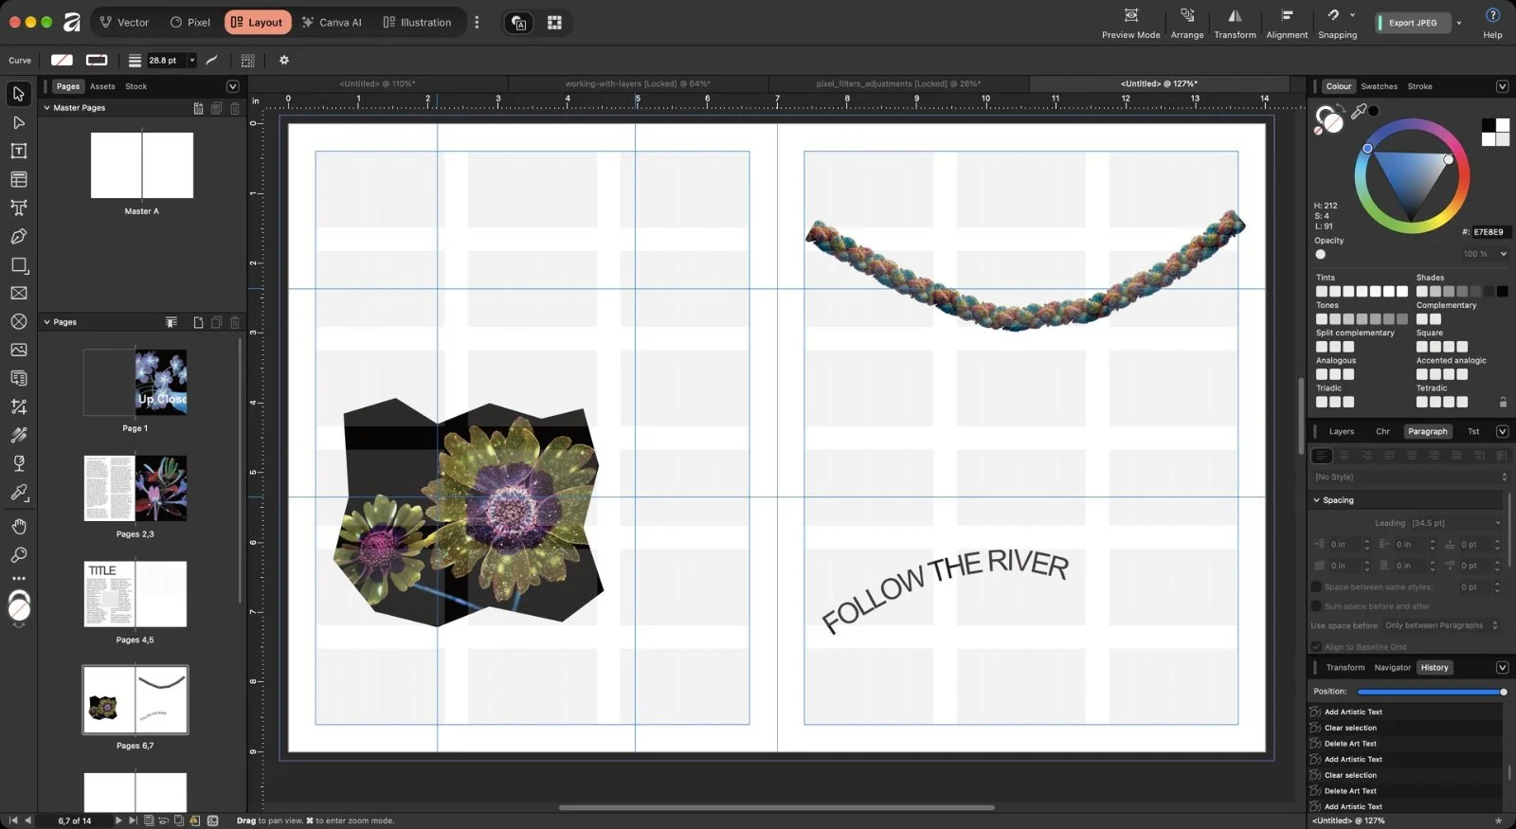Click the Help question mark icon
The height and width of the screenshot is (829, 1516).
[x=1492, y=16]
